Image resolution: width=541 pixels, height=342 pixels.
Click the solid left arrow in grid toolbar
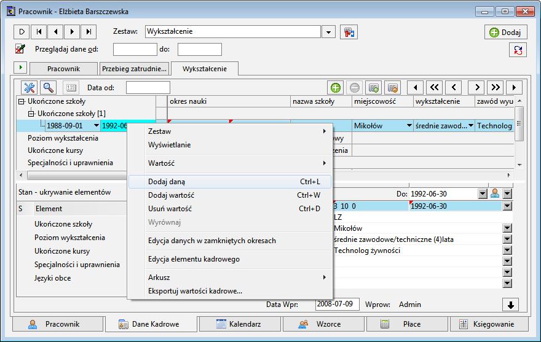point(416,88)
